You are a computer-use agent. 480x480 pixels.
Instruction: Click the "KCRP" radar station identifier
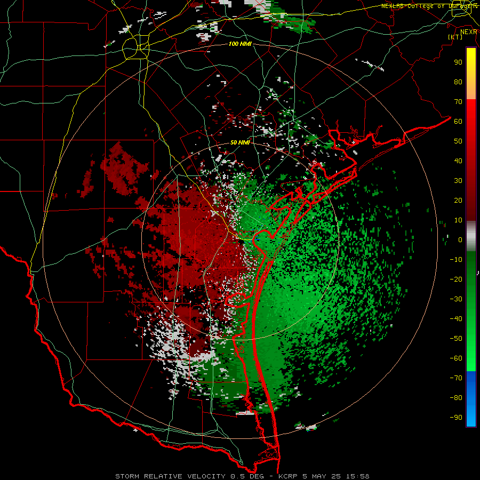pos(288,476)
